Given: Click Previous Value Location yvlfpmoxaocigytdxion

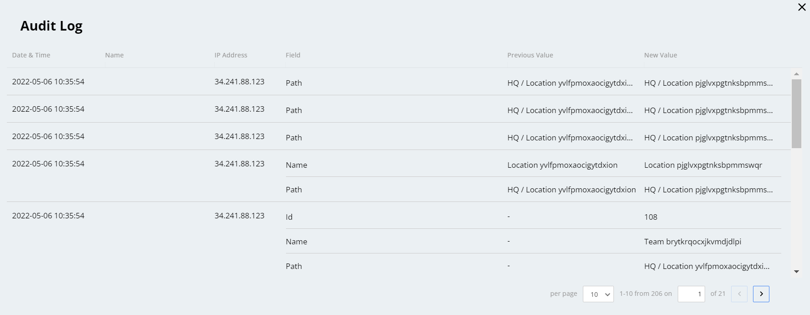Looking at the screenshot, I should [x=562, y=165].
